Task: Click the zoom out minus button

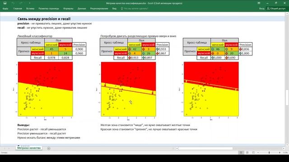Action: coord(258,153)
